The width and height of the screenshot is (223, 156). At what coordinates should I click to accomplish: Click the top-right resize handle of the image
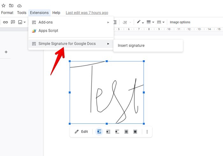tap(144, 61)
